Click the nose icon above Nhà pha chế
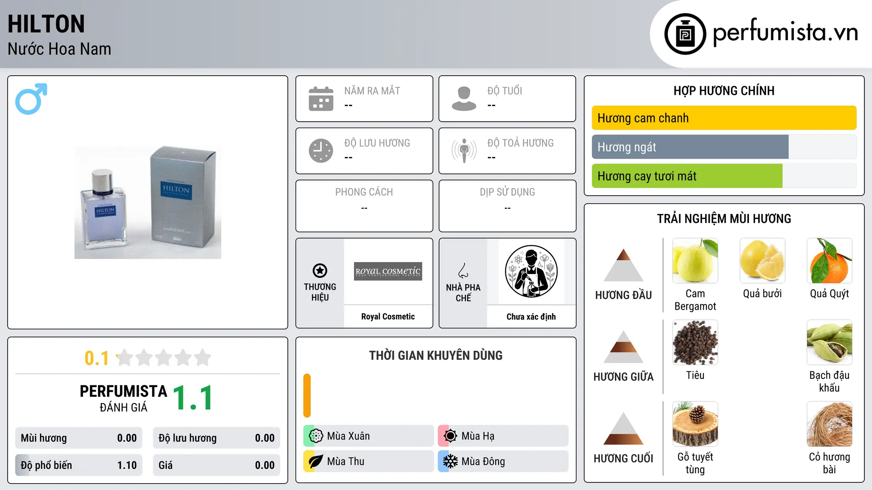 click(x=463, y=271)
